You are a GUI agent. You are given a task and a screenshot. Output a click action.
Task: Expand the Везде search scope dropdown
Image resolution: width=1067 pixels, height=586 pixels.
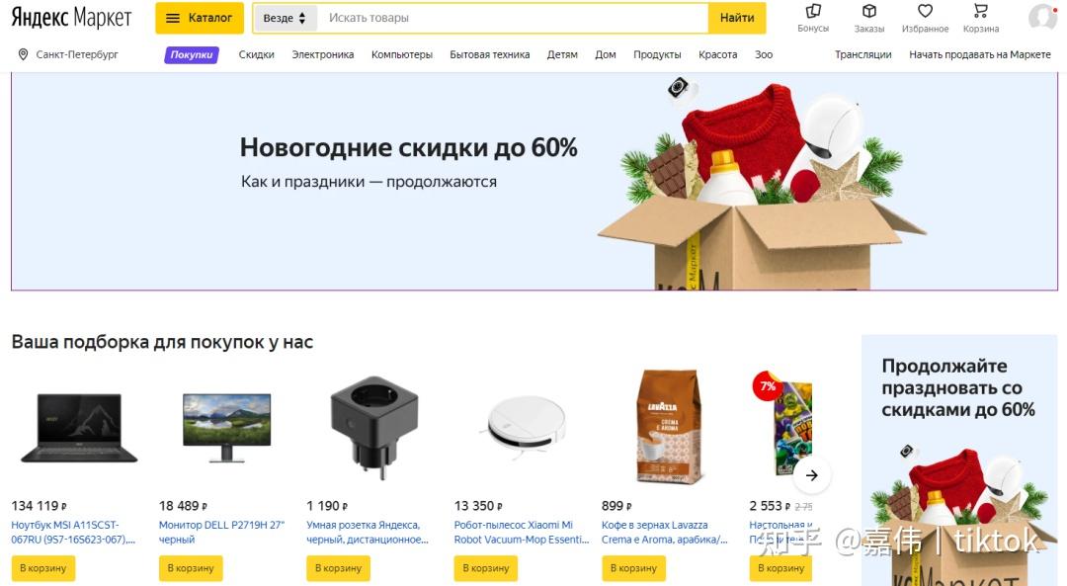(285, 19)
